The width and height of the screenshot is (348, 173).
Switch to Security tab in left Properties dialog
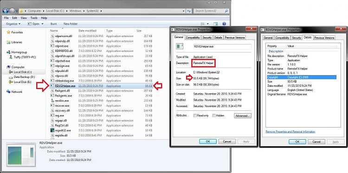[207, 38]
